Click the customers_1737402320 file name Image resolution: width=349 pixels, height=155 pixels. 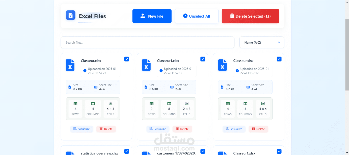(176, 153)
